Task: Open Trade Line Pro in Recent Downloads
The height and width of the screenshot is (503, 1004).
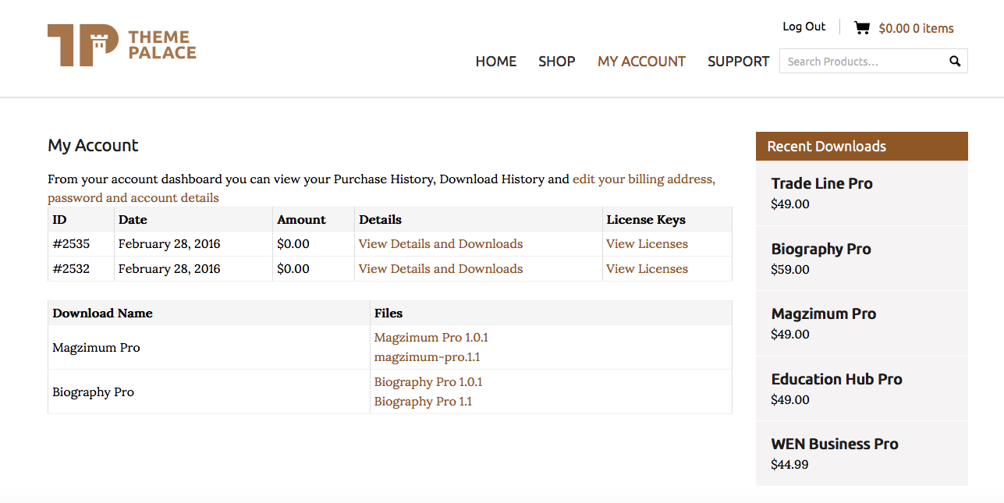Action: (x=822, y=184)
